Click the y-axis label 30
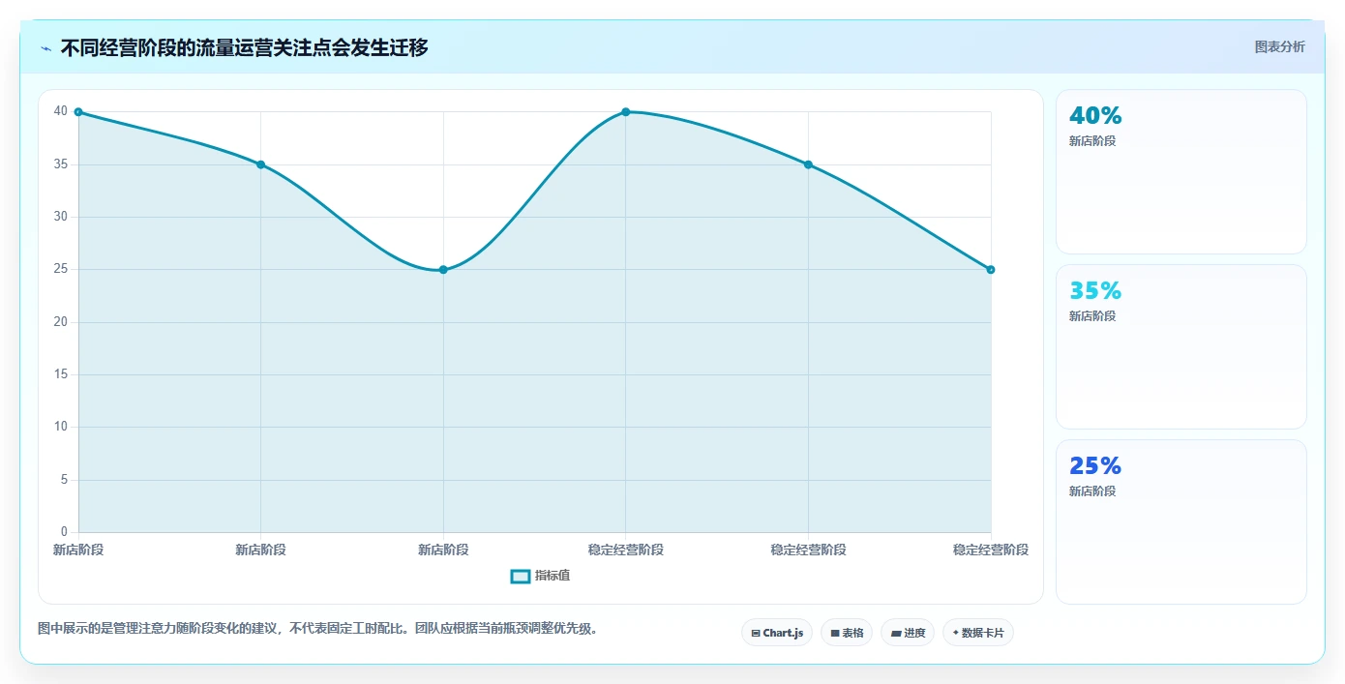The height and width of the screenshot is (684, 1345). pyautogui.click(x=61, y=217)
